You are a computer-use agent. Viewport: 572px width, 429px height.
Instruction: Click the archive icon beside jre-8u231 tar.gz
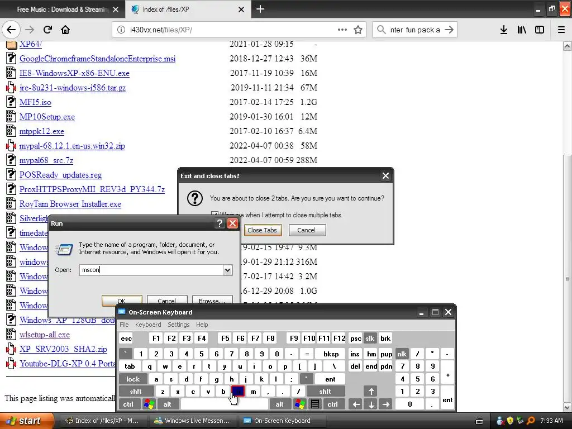(11, 87)
